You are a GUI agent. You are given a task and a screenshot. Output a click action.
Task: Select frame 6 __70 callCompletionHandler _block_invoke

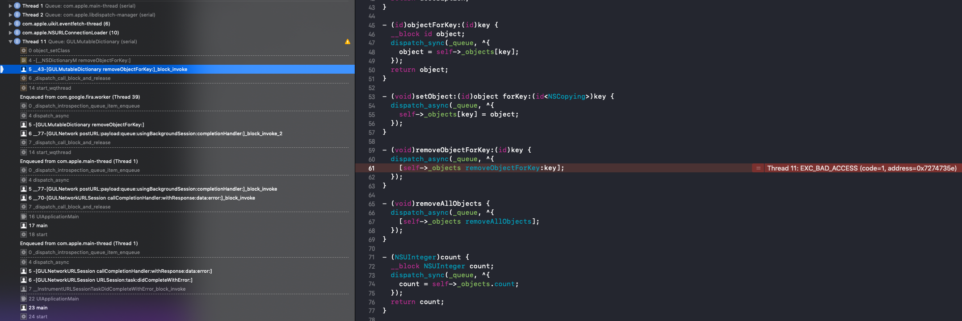coord(142,198)
